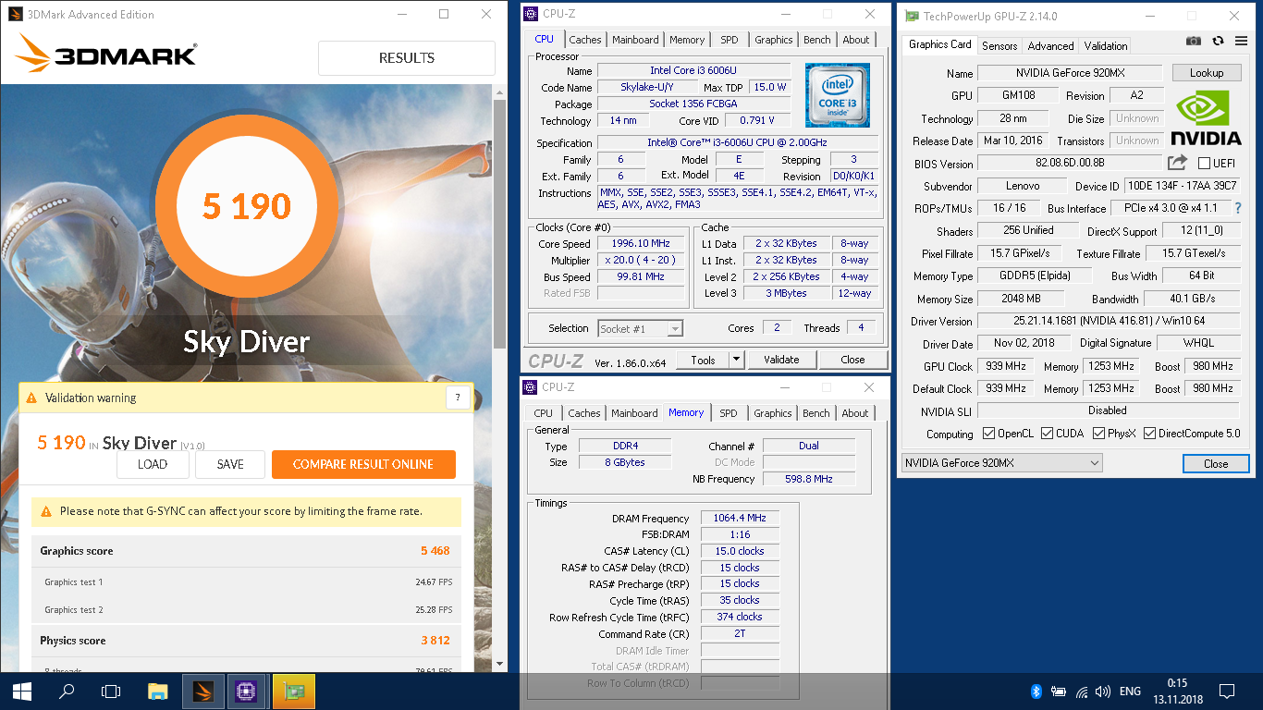This screenshot has height=710, width=1263.
Task: Open the Graphics tab in top CPU-Z
Action: click(773, 40)
